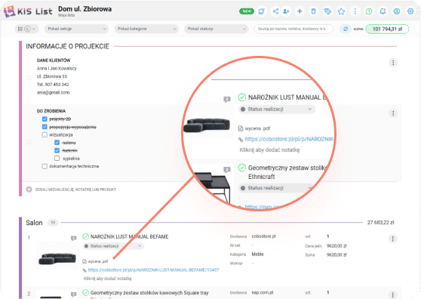Open the settings gear icon

(x=410, y=11)
